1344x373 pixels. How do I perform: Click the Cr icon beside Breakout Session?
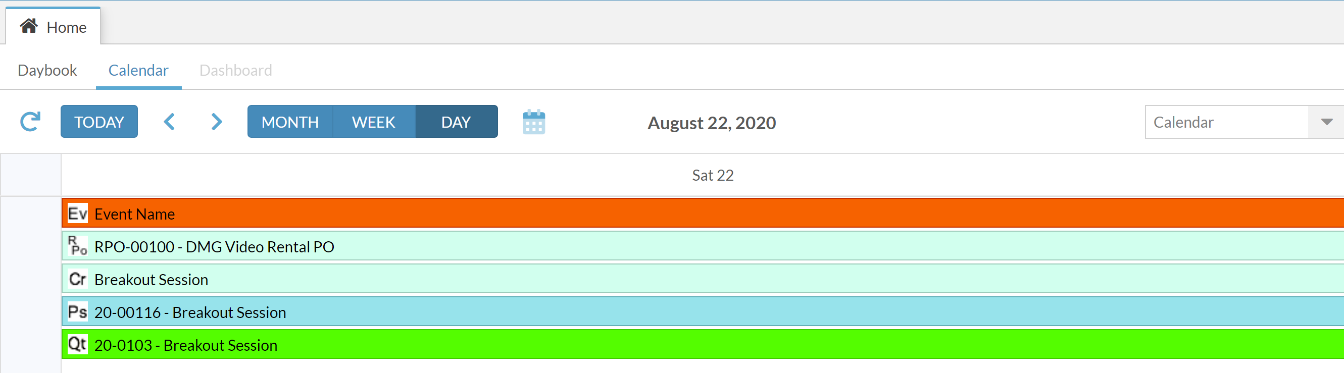tap(78, 279)
